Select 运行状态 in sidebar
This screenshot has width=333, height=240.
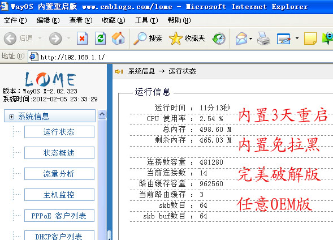tap(59, 132)
